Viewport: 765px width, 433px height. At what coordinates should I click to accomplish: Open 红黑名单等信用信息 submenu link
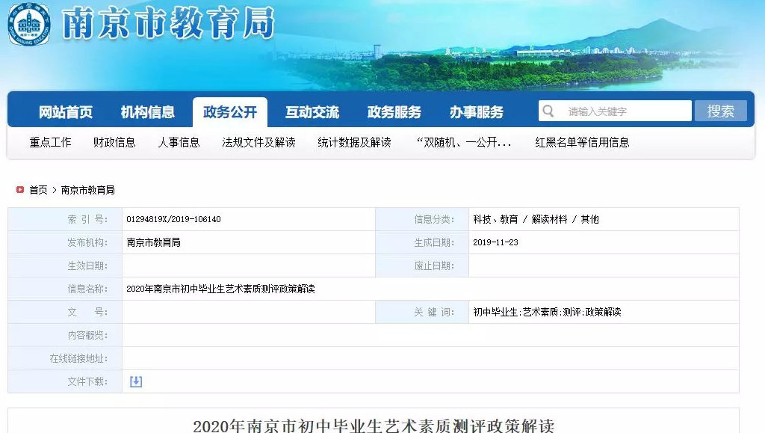point(582,142)
